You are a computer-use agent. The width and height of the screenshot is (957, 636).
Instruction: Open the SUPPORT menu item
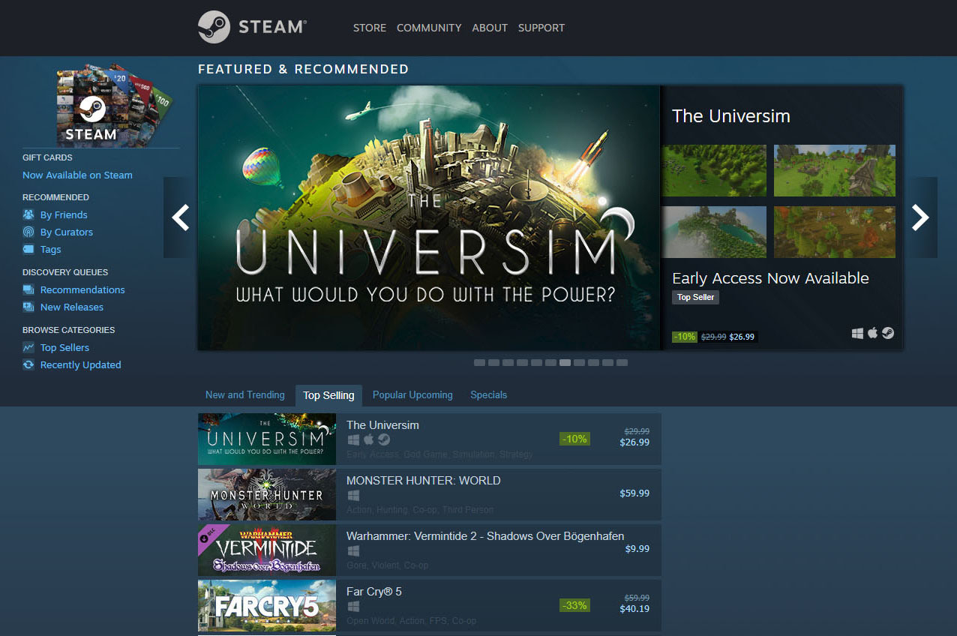(x=541, y=28)
